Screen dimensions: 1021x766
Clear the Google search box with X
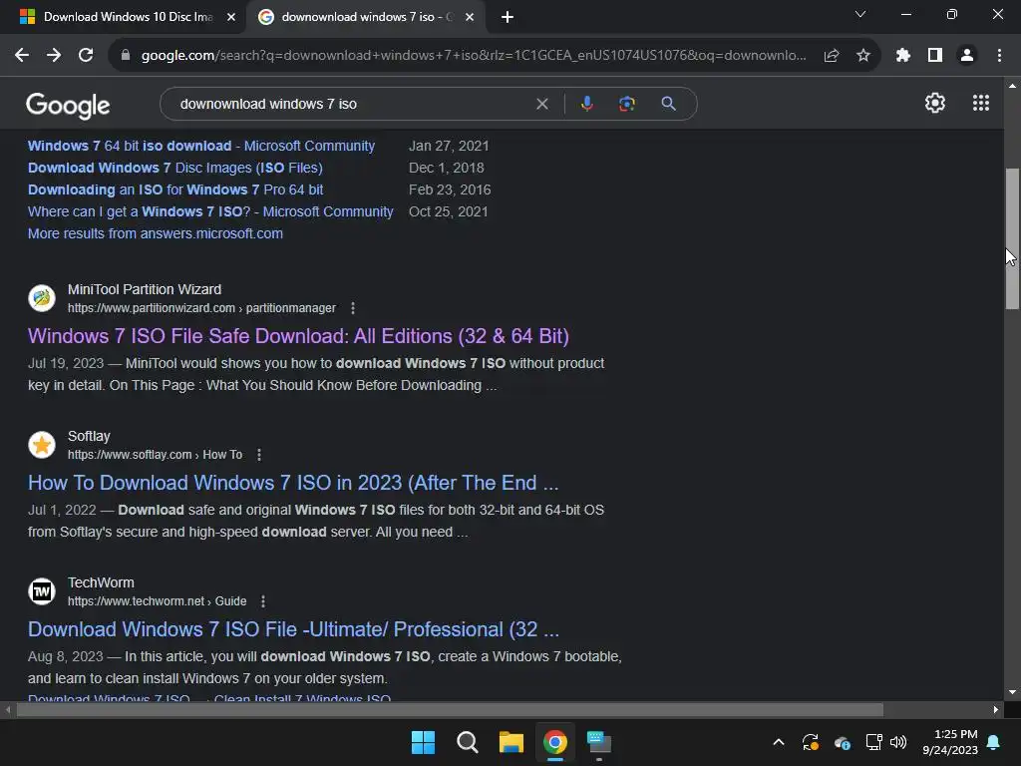[541, 104]
